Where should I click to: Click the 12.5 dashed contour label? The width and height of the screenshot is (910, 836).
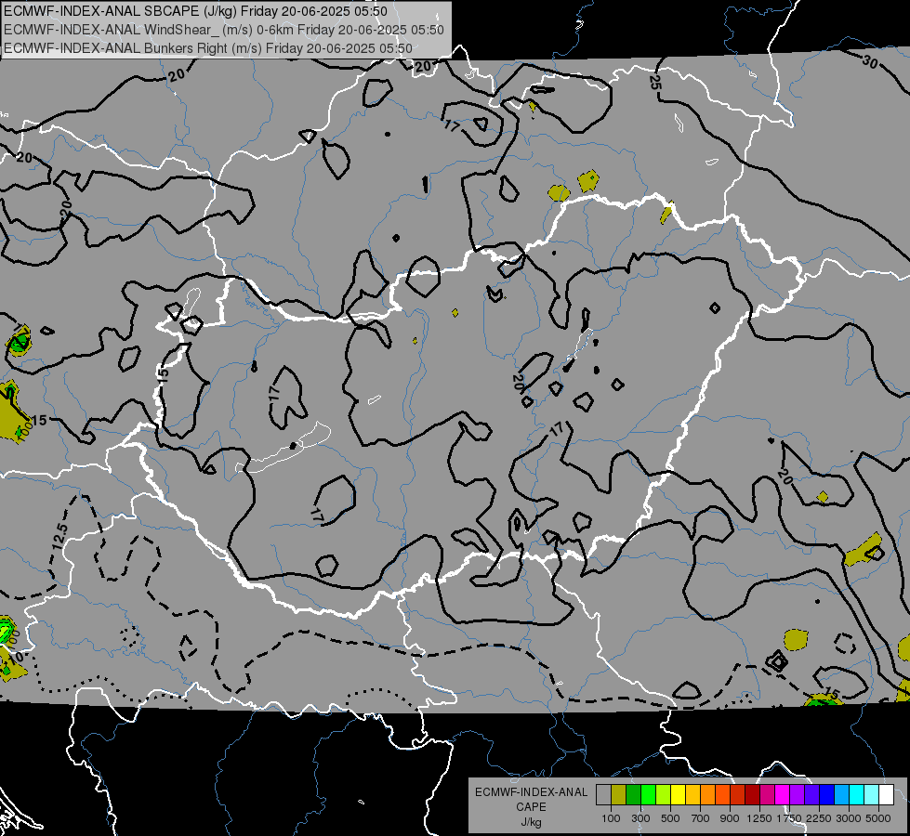coord(59,537)
